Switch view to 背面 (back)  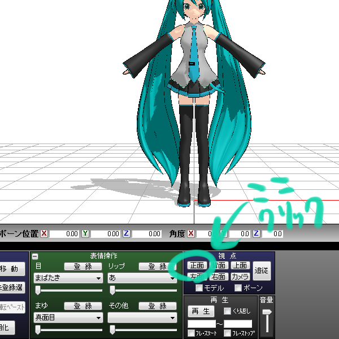(x=219, y=266)
